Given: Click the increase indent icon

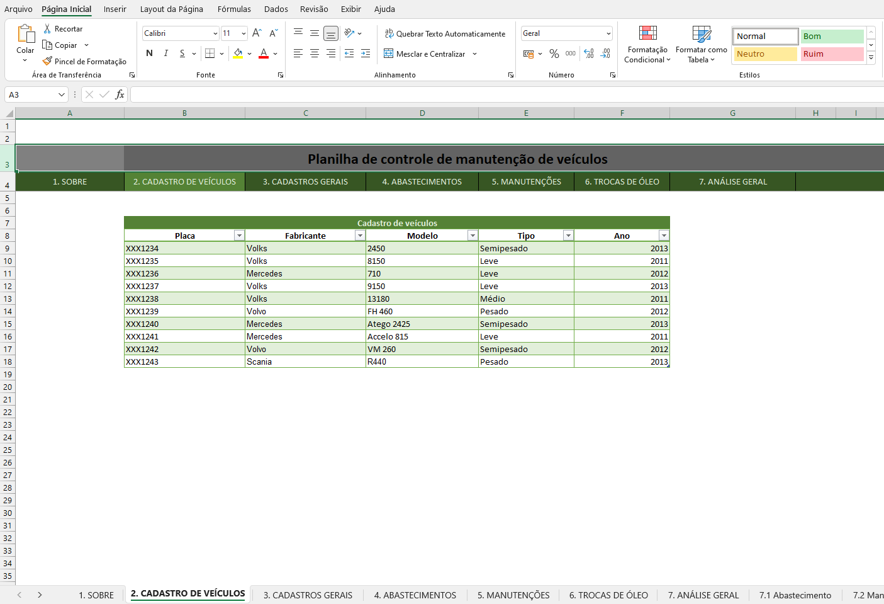Looking at the screenshot, I should coord(366,54).
